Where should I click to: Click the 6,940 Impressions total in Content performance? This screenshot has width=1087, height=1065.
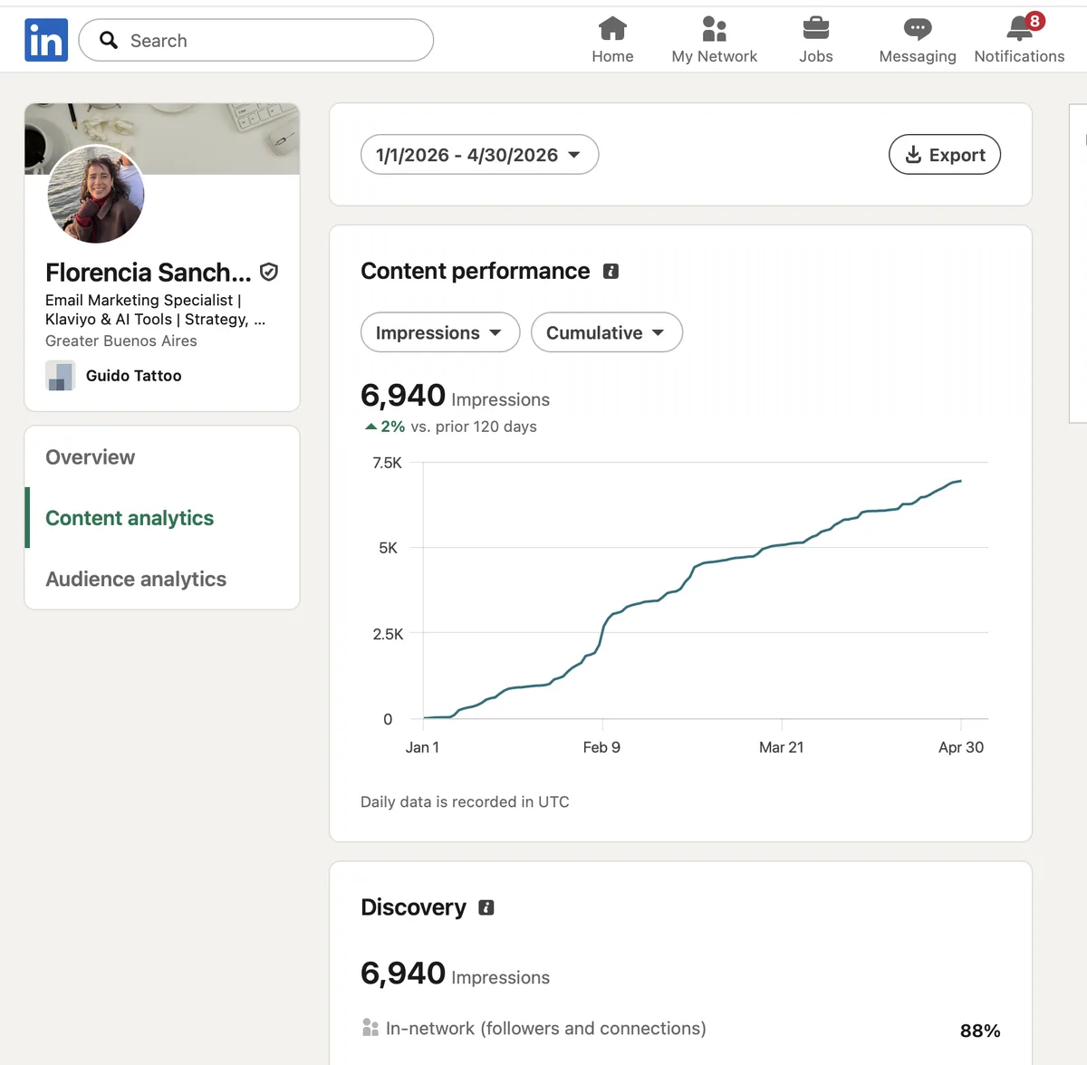pos(455,396)
